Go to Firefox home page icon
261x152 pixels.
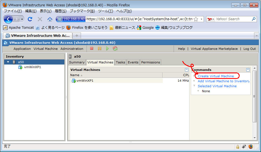[x=50, y=19]
